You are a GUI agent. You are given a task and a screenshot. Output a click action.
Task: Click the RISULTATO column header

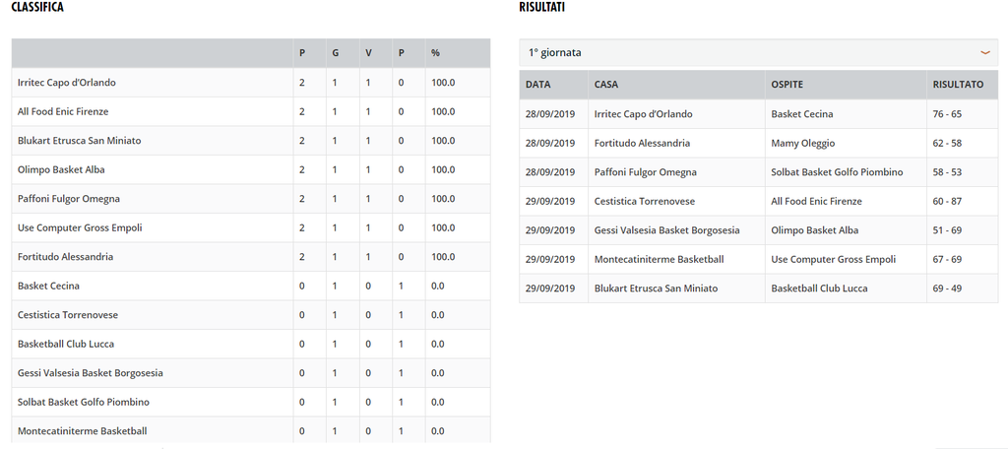[x=958, y=85]
